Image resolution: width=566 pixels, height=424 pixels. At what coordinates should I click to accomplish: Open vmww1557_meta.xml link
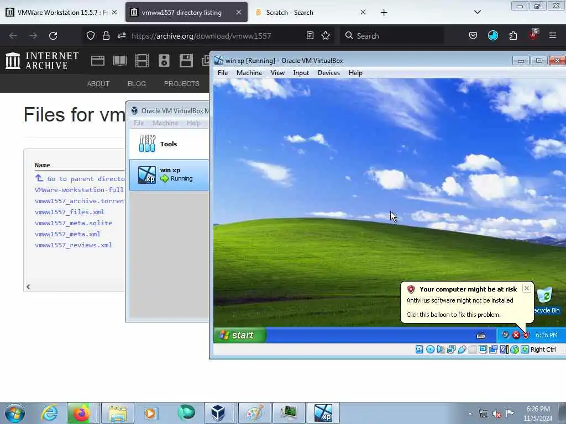pyautogui.click(x=67, y=234)
